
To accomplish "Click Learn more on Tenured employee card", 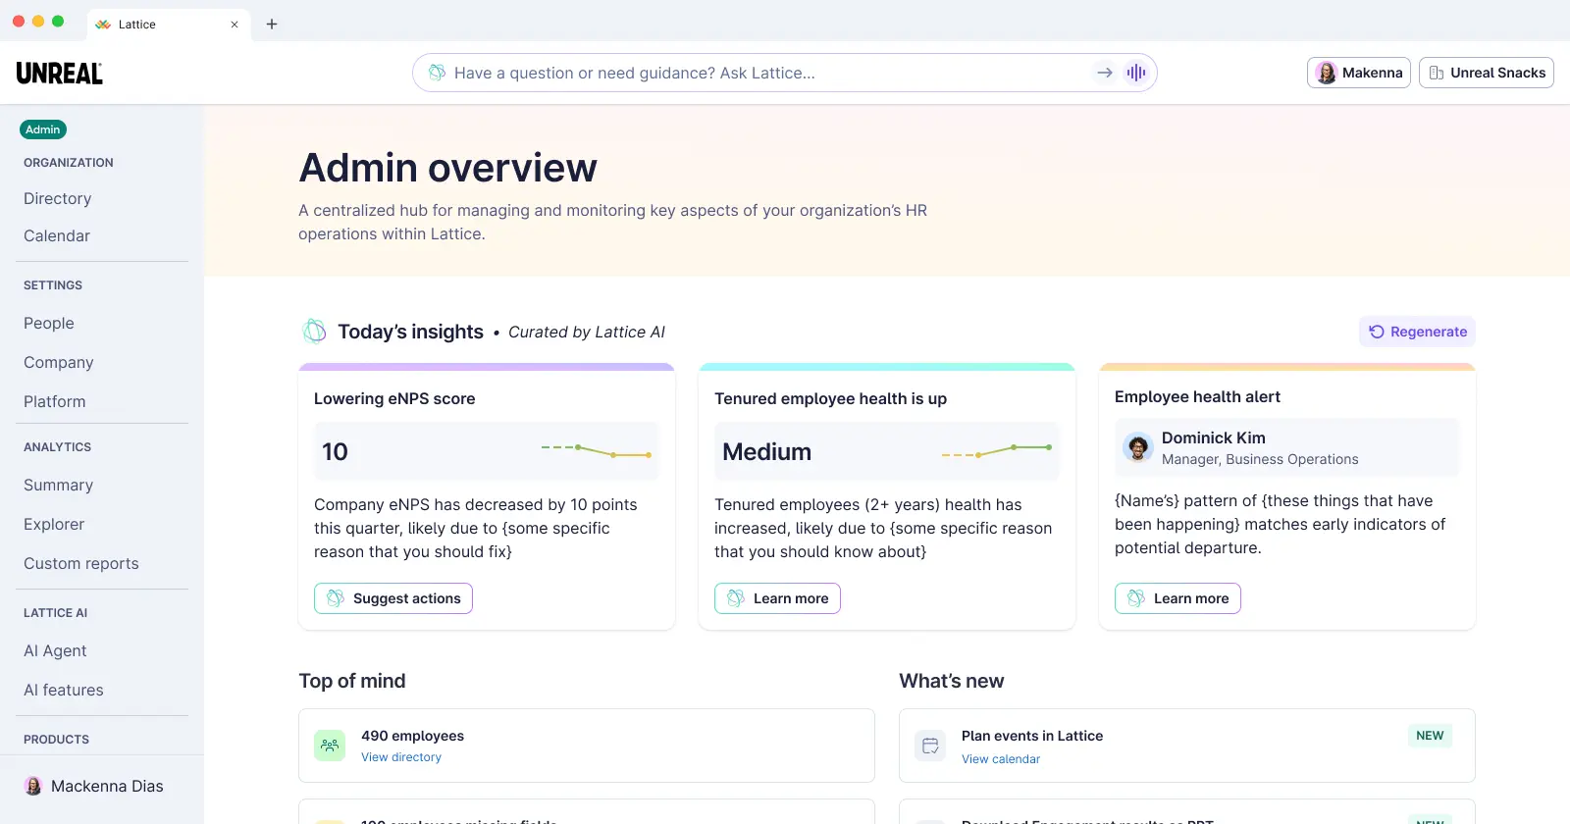I will coord(777,598).
